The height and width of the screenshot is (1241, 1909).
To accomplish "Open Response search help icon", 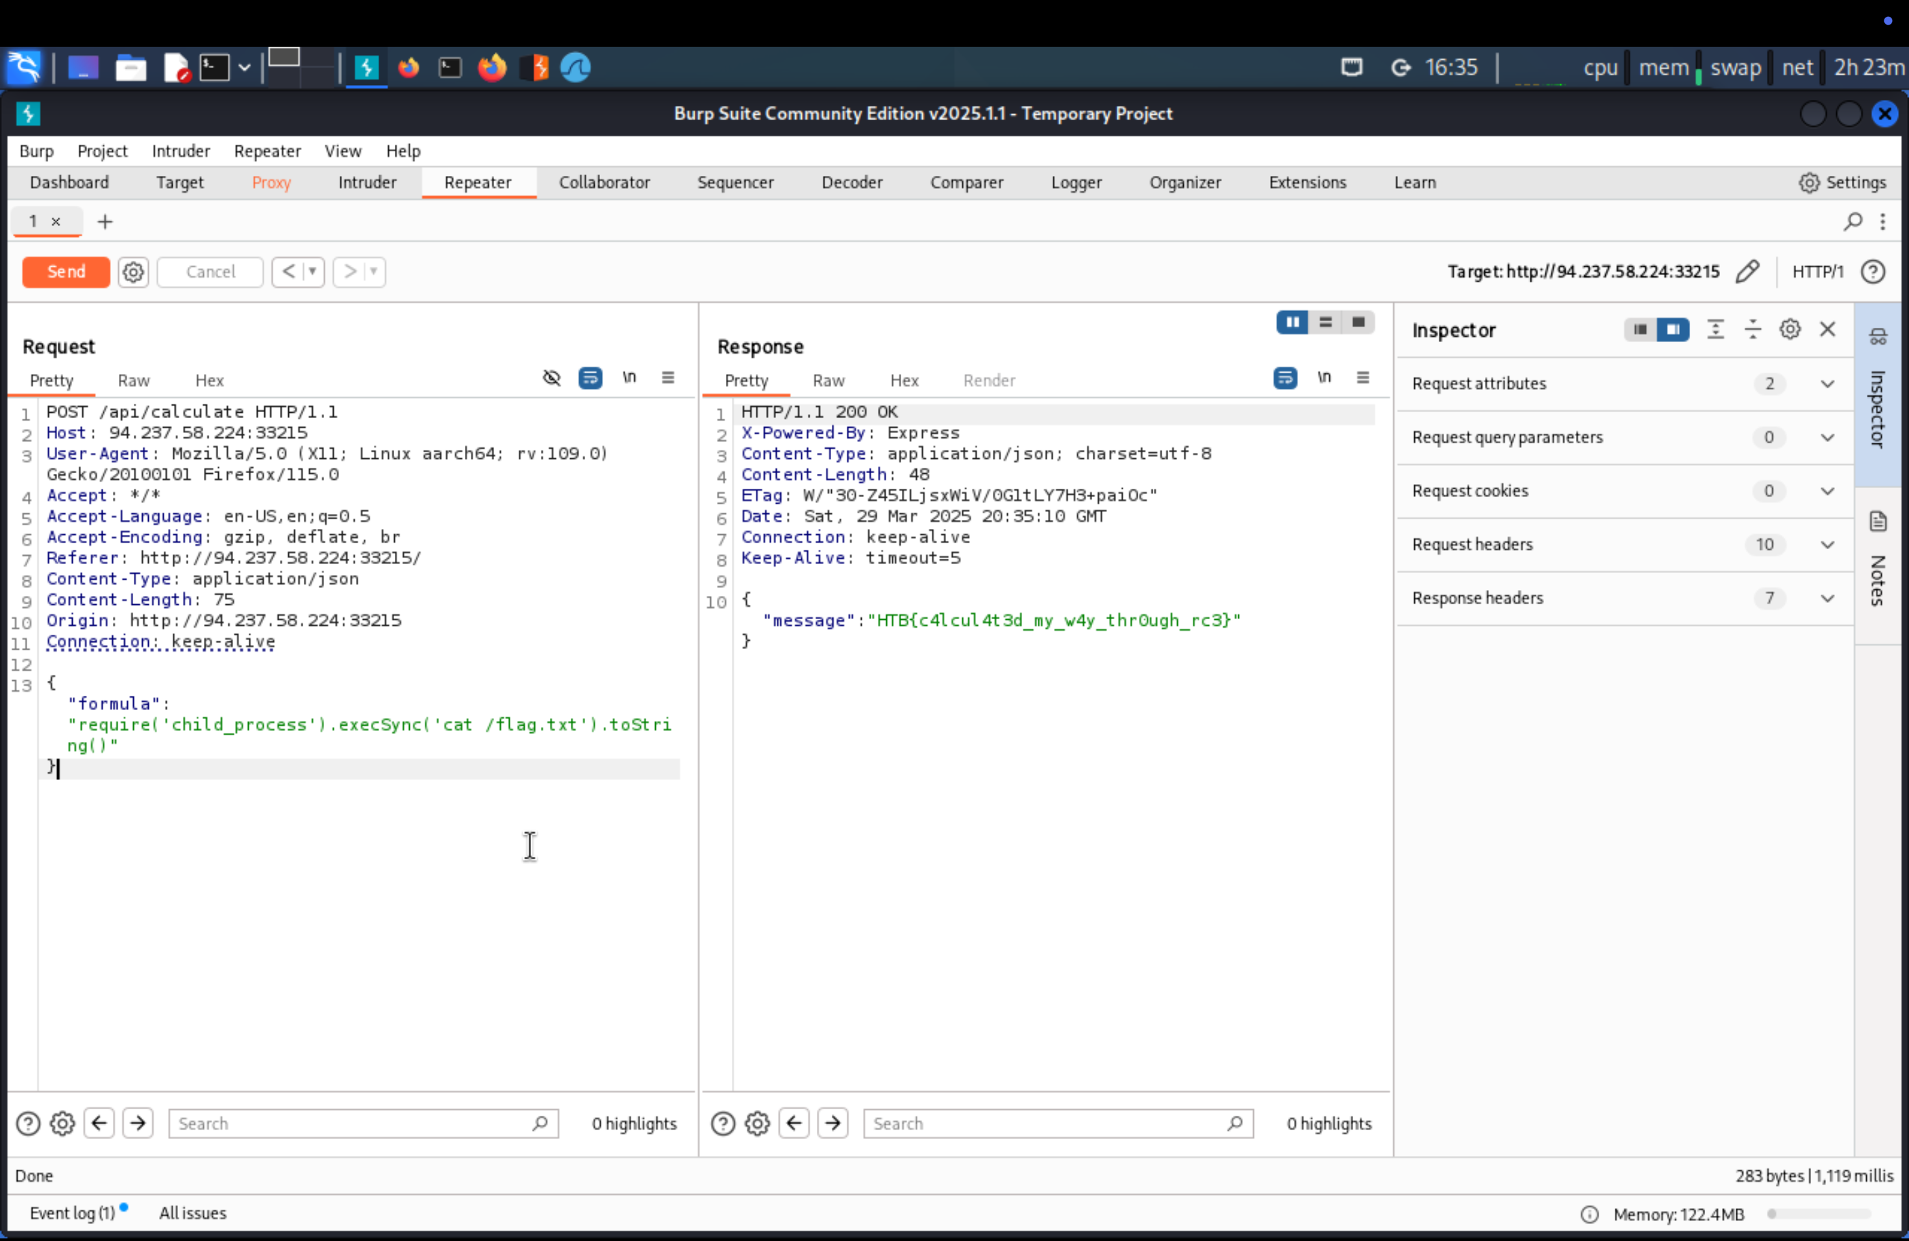I will point(723,1124).
